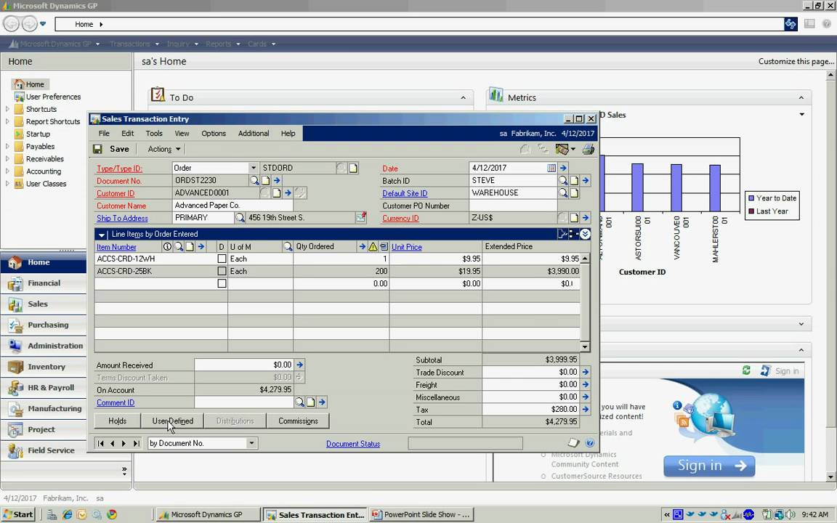
Task: Click Amount Received expansion arrow
Action: click(x=299, y=365)
